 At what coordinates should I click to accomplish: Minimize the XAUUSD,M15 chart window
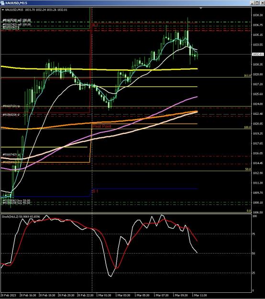pos(252,3)
